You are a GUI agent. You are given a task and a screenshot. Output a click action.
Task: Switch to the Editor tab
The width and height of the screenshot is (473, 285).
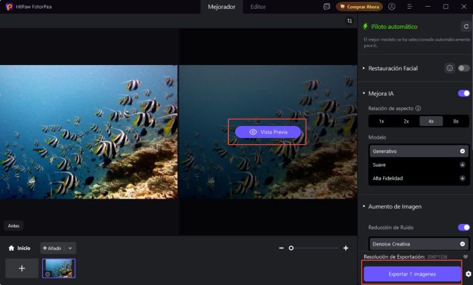point(258,7)
